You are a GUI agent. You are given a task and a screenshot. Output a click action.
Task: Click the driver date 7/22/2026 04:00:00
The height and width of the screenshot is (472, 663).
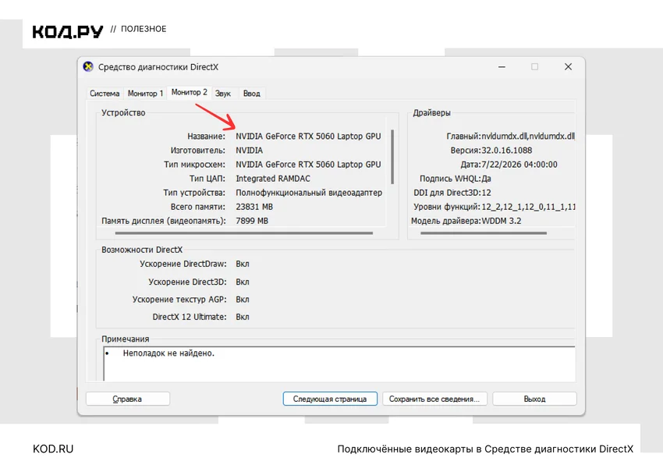pyautogui.click(x=519, y=165)
